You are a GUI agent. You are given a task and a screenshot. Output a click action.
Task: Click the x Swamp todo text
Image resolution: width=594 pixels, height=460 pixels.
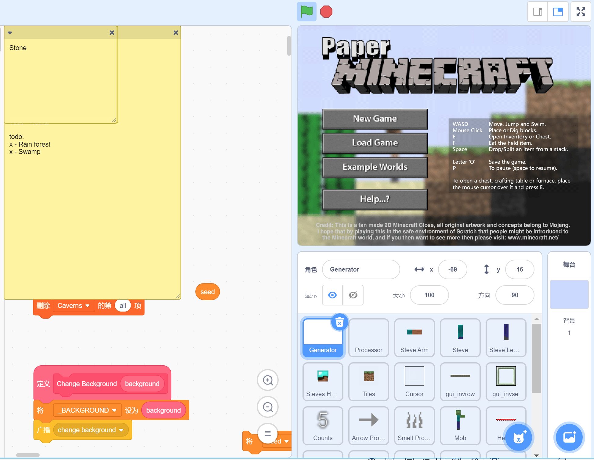coord(25,152)
